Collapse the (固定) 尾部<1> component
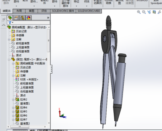 (x=9, y=60)
